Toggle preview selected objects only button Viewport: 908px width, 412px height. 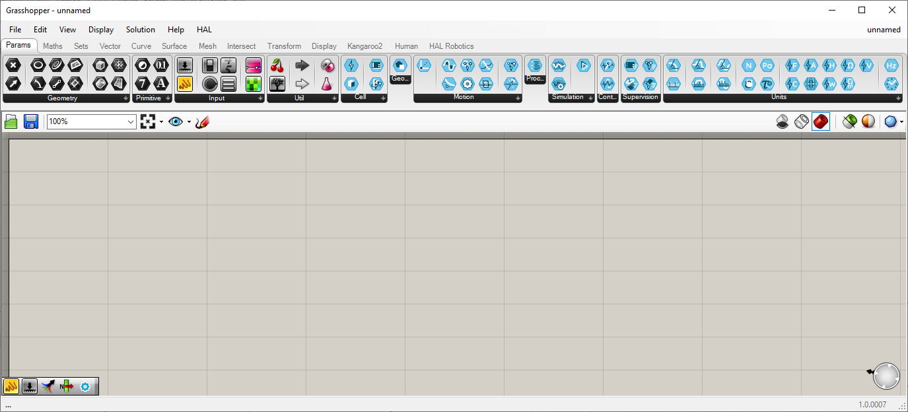(850, 121)
